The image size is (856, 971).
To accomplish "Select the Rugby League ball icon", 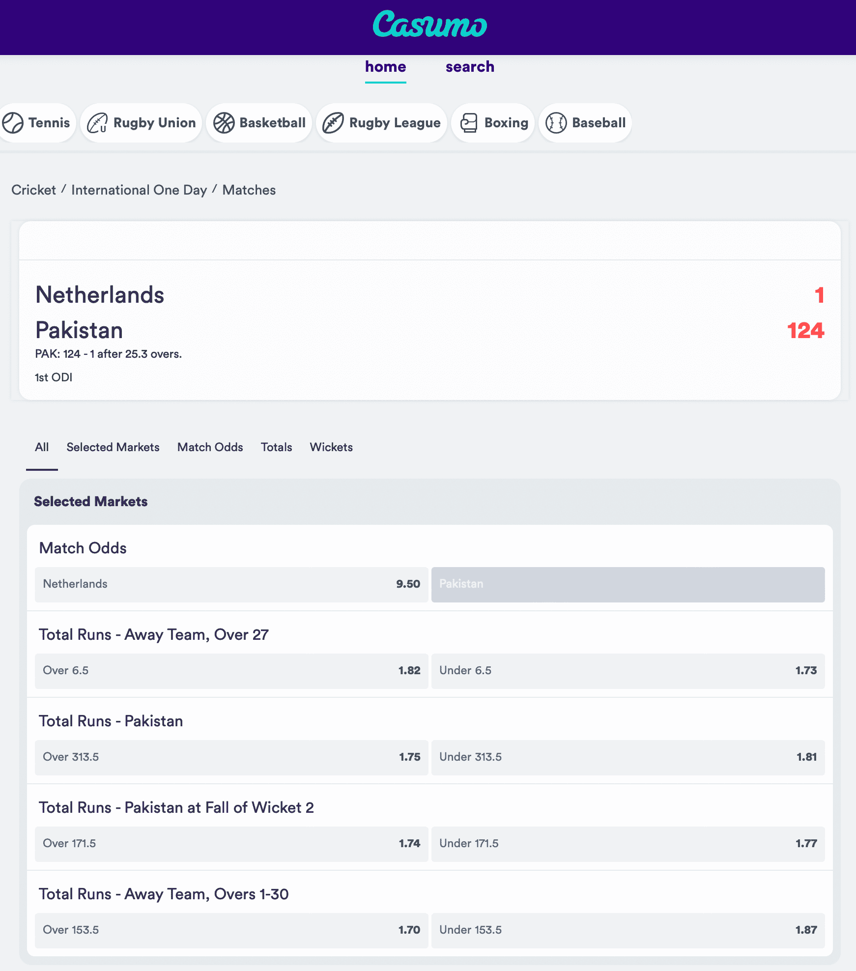I will 333,123.
